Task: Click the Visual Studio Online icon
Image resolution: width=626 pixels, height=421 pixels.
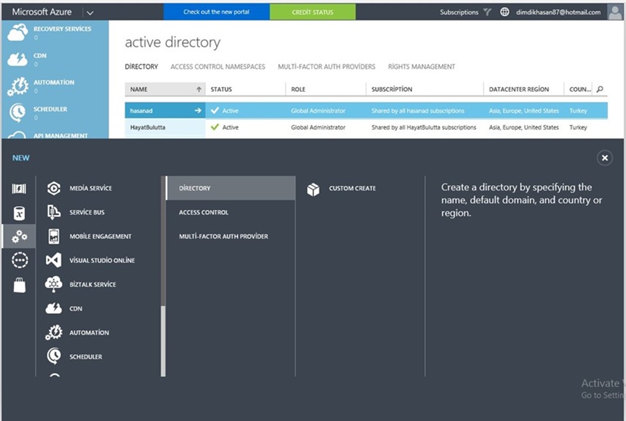Action: pos(54,261)
